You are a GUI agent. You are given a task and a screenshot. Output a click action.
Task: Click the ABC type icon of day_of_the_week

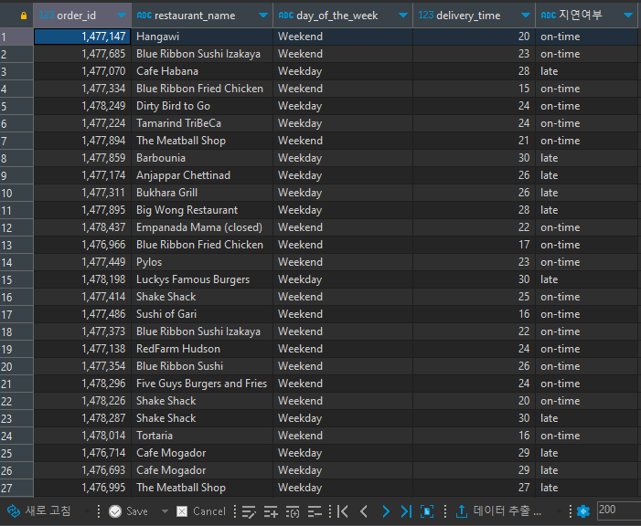(x=285, y=16)
